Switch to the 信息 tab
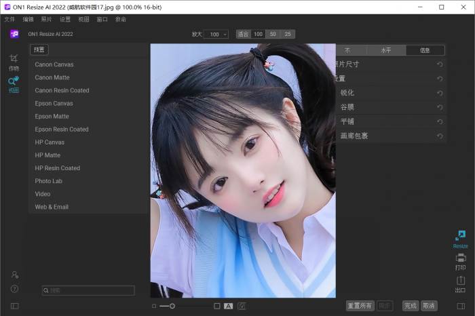Image resolution: width=475 pixels, height=316 pixels. 425,50
